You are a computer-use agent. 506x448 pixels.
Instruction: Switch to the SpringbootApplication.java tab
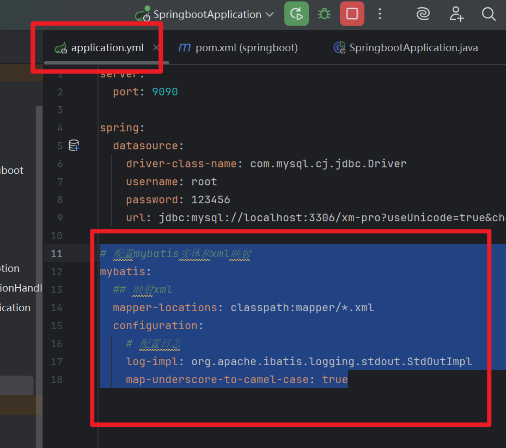coord(406,48)
